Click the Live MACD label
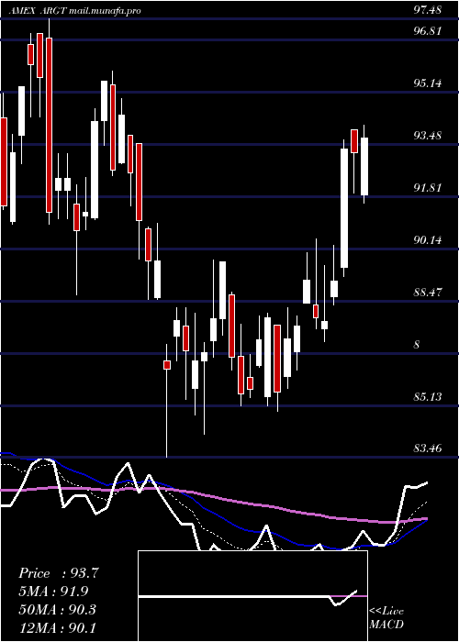 pyautogui.click(x=386, y=618)
